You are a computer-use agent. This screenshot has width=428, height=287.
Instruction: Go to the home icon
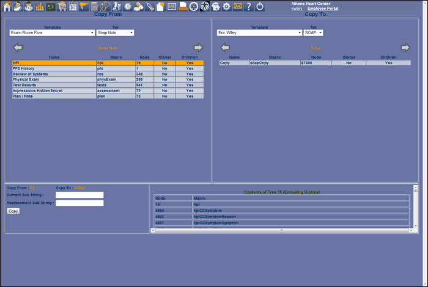point(7,6)
